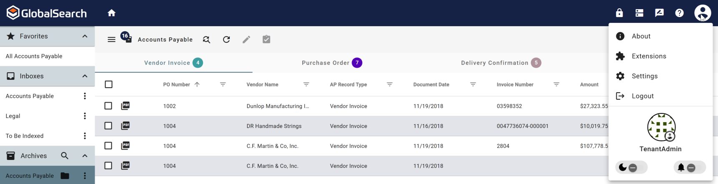The width and height of the screenshot is (718, 184).
Task: Click the refresh icon in toolbar
Action: (226, 39)
